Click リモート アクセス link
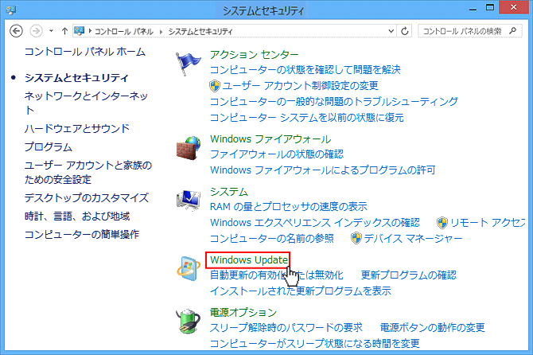The height and width of the screenshot is (355, 533). (x=488, y=223)
